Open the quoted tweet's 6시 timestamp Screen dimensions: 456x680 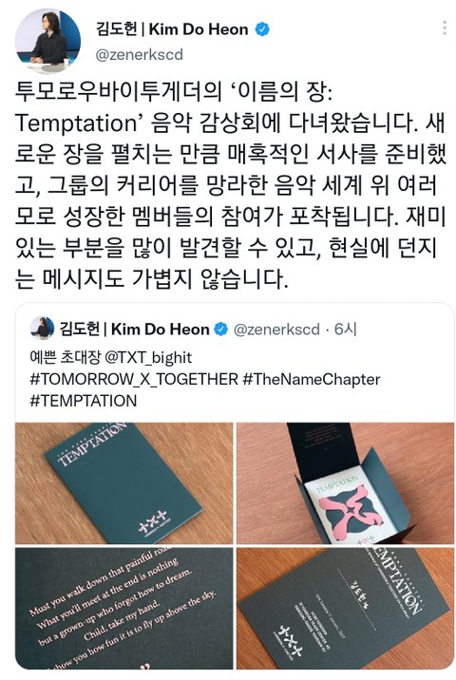(x=346, y=330)
